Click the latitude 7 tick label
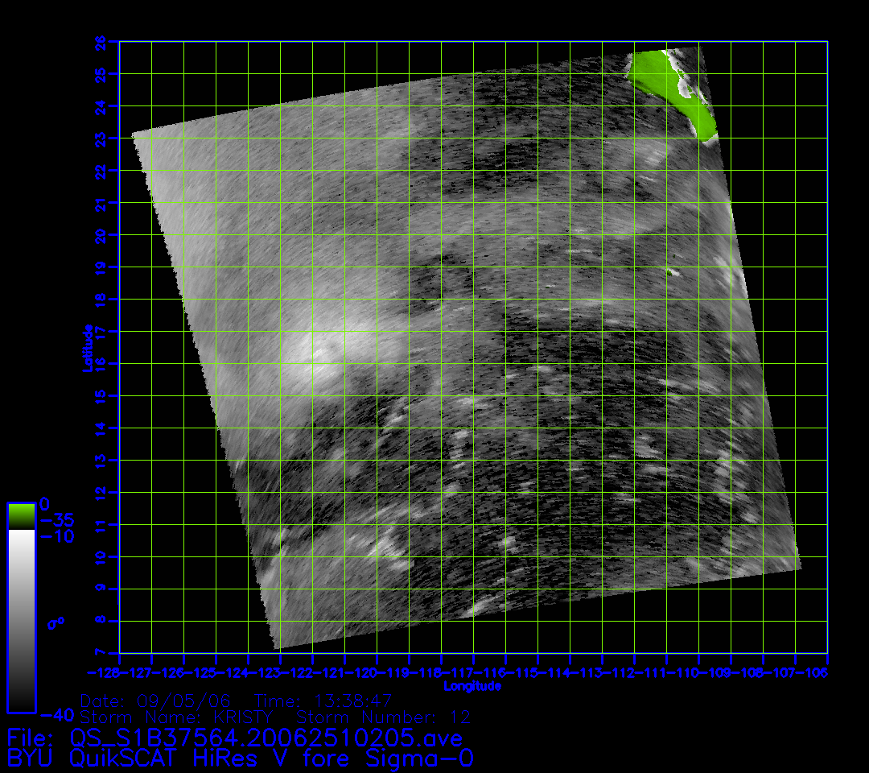This screenshot has height=773, width=869. tap(101, 652)
